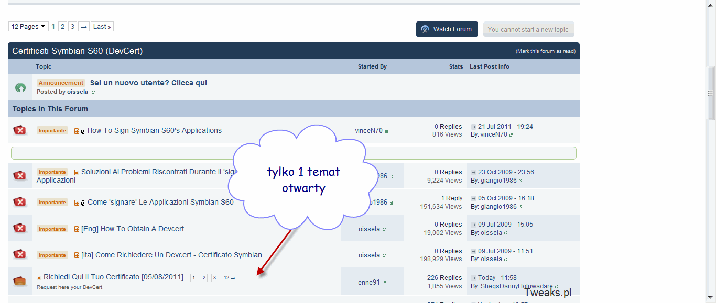Open oissela profile in [Ita] Devcert row
The height and width of the screenshot is (303, 716).
(x=369, y=255)
